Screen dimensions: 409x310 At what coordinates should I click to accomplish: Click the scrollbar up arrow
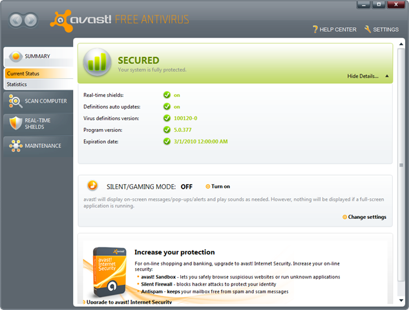401,45
